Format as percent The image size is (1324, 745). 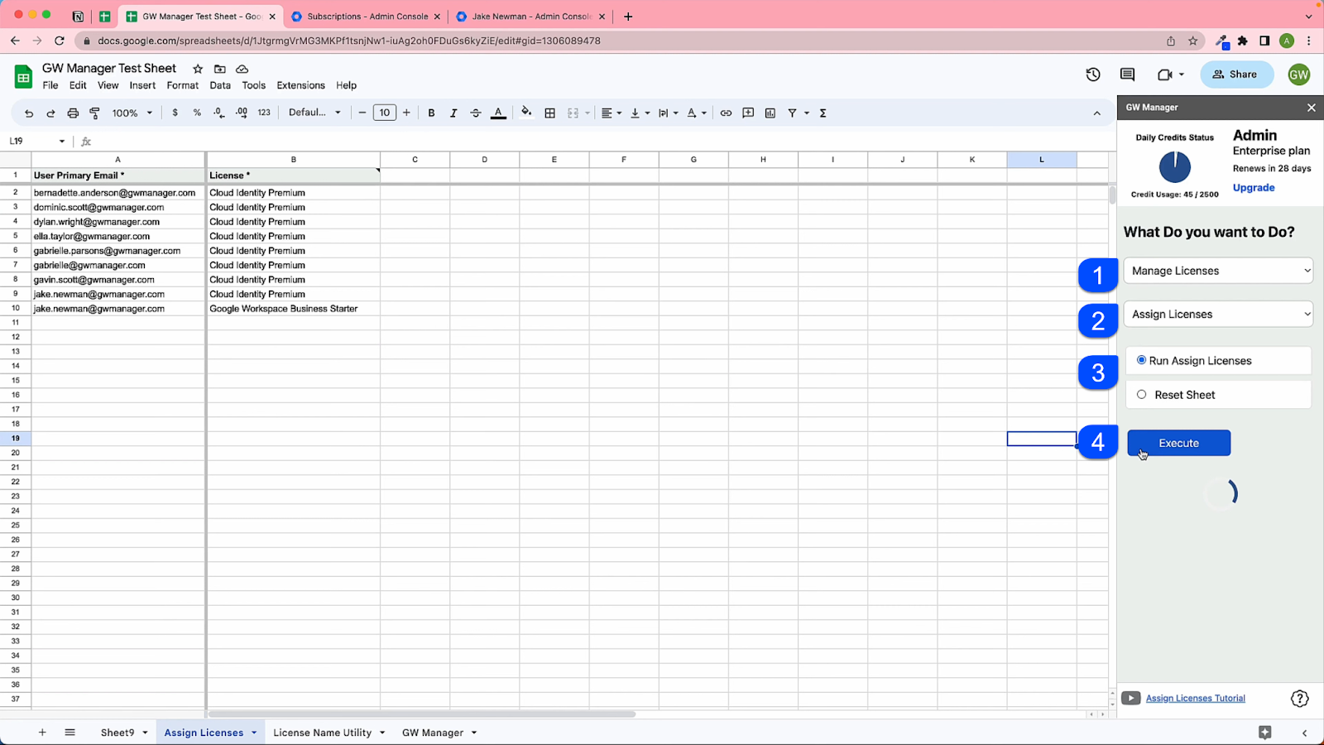(x=197, y=113)
